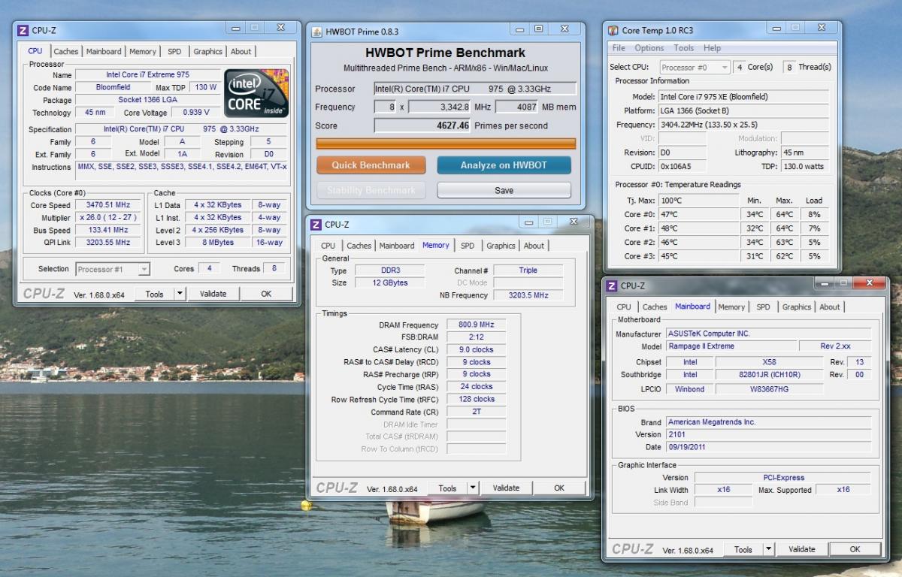902x577 pixels.
Task: Click the HWBOT frequency 3,342.8 field
Action: 440,107
